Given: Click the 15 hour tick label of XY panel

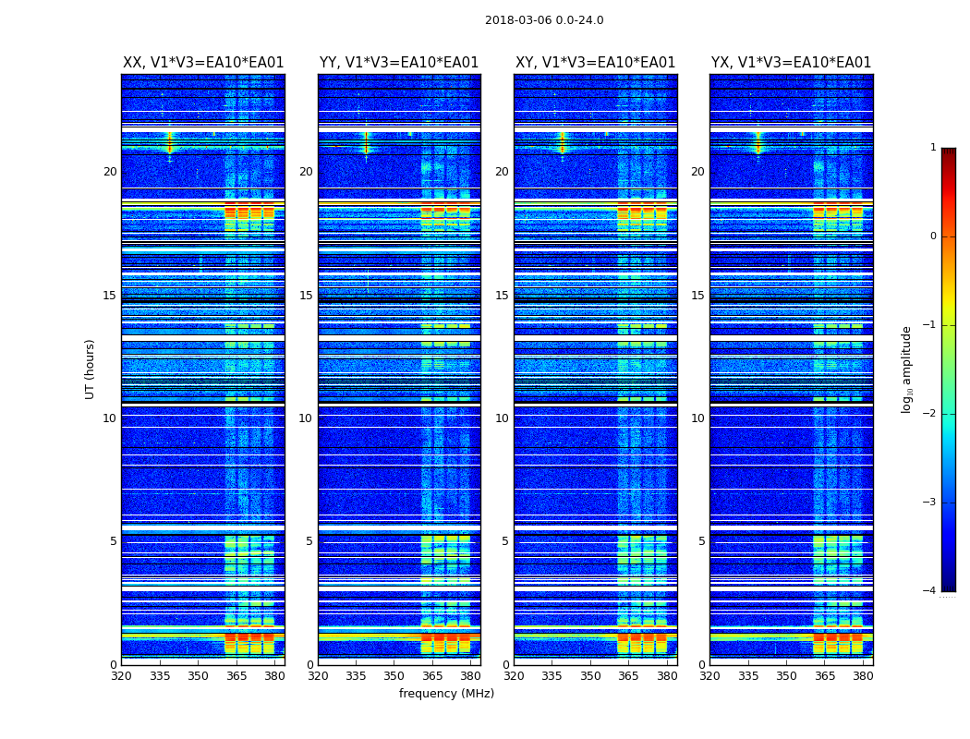Looking at the screenshot, I should [x=502, y=295].
